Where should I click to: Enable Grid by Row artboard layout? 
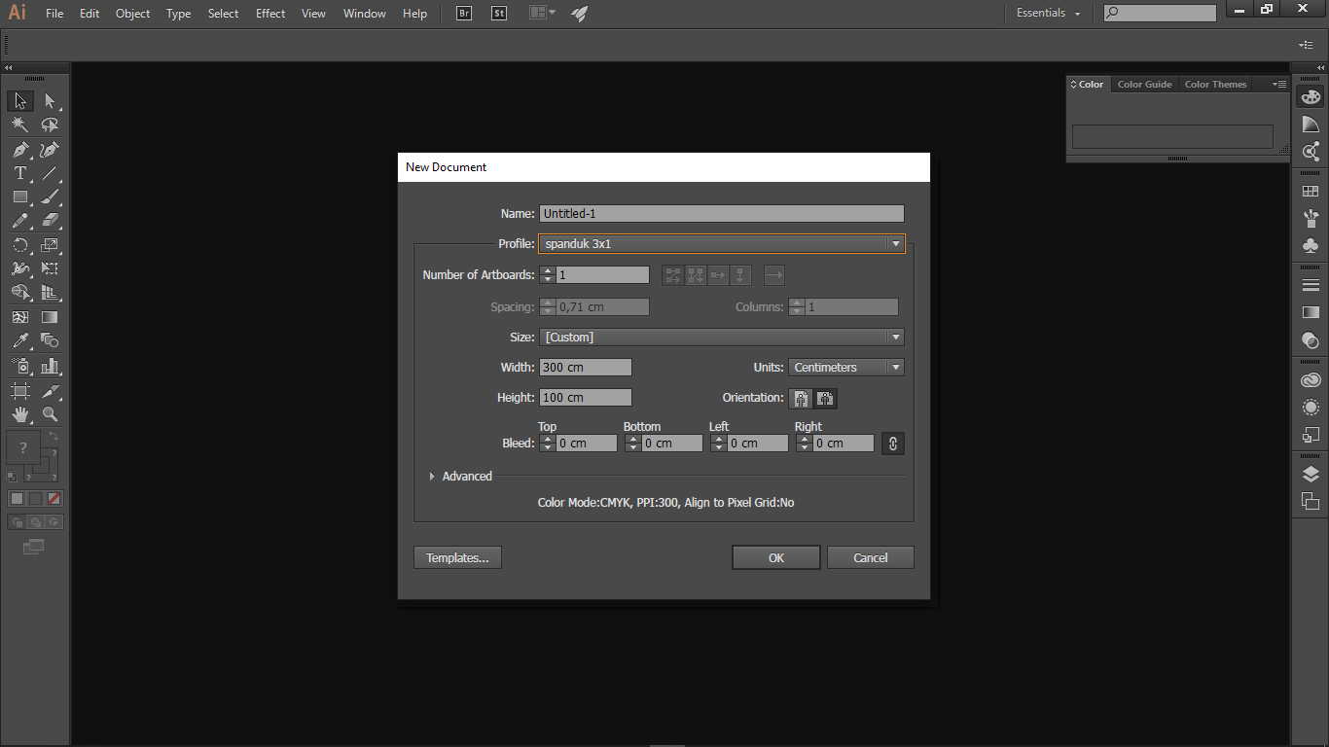pyautogui.click(x=672, y=275)
